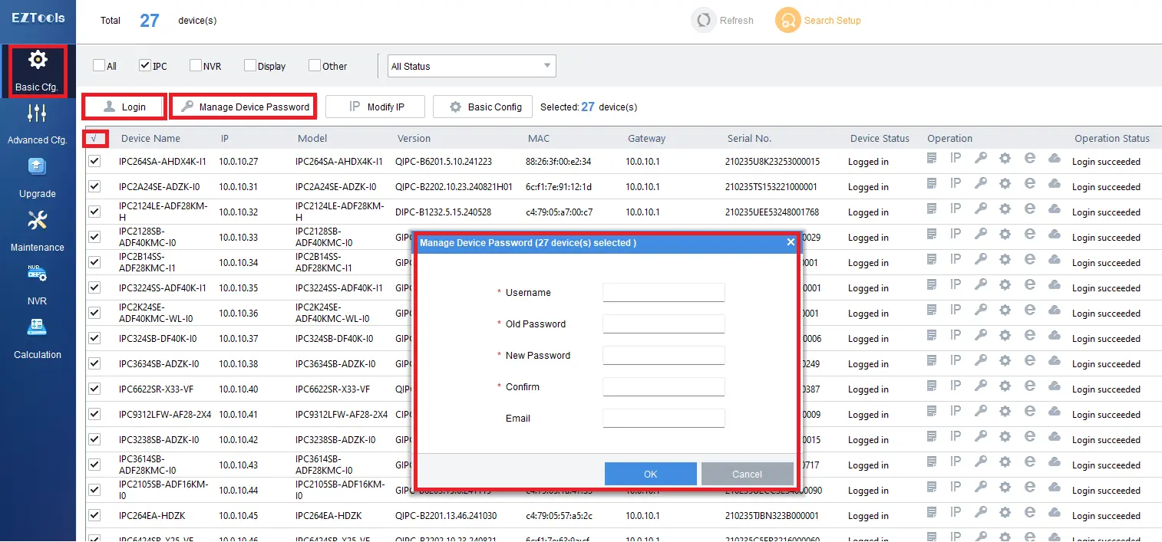Focus the Email input field
The height and width of the screenshot is (542, 1162).
pyautogui.click(x=664, y=419)
